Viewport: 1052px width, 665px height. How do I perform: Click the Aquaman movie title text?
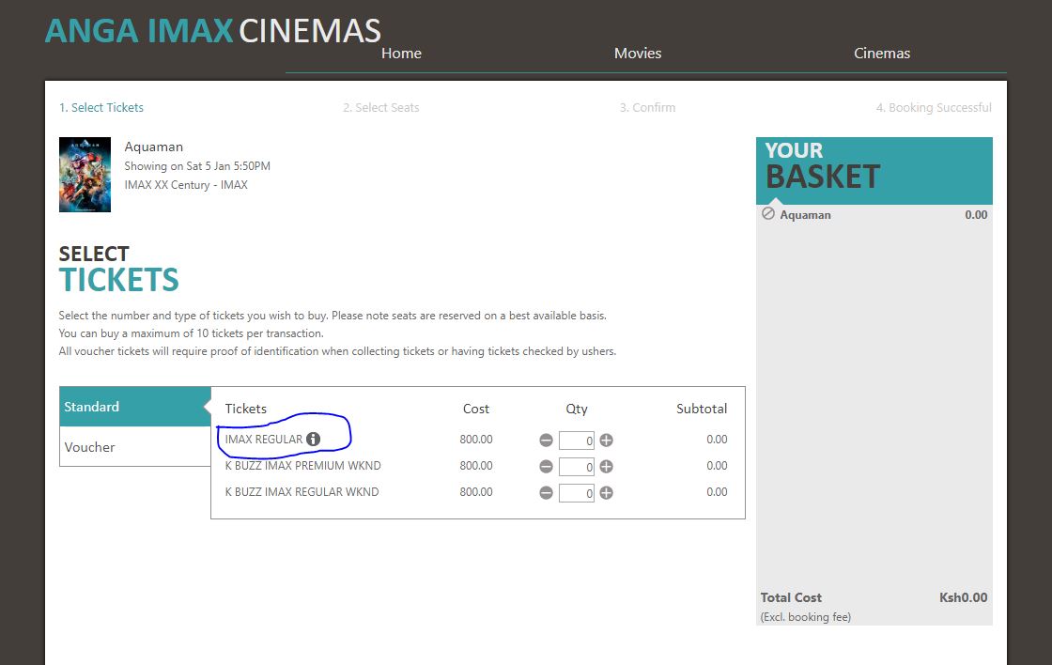point(154,147)
